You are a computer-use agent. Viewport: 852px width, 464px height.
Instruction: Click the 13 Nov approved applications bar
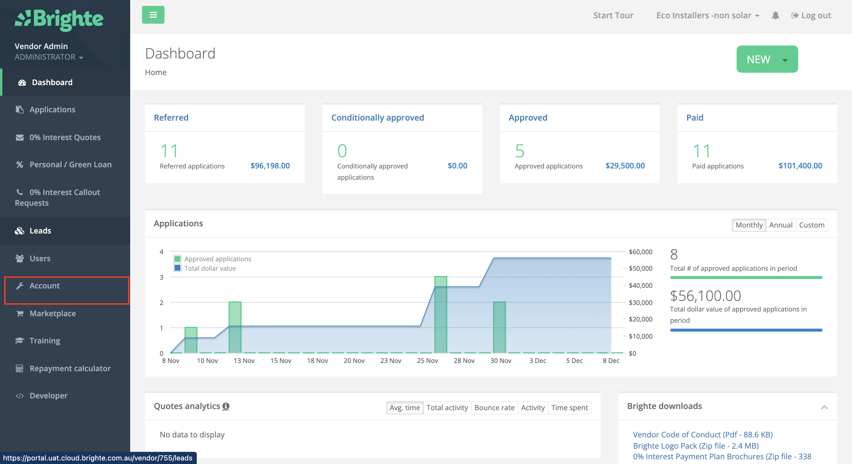tap(235, 327)
